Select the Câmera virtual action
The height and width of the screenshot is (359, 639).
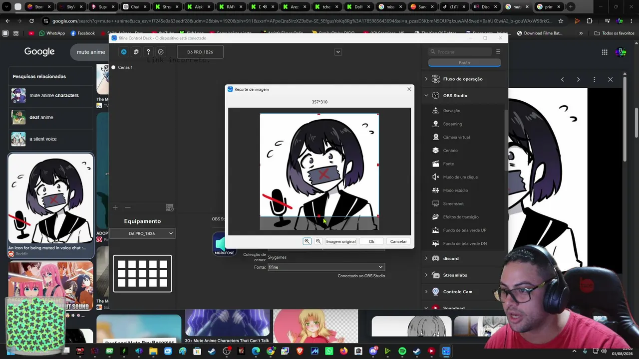coord(456,137)
